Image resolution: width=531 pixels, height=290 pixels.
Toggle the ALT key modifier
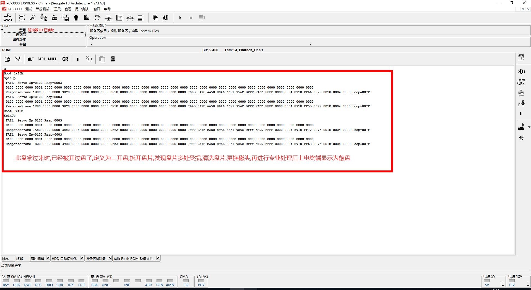31,59
